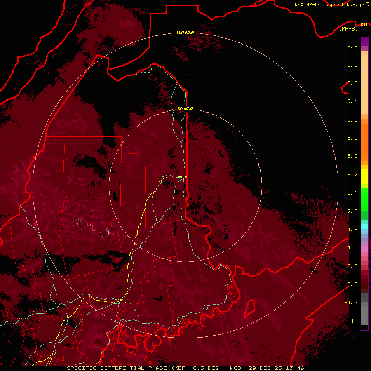Click the yellow band in color scale
This screenshot has width=371, height=371.
pyautogui.click(x=364, y=176)
